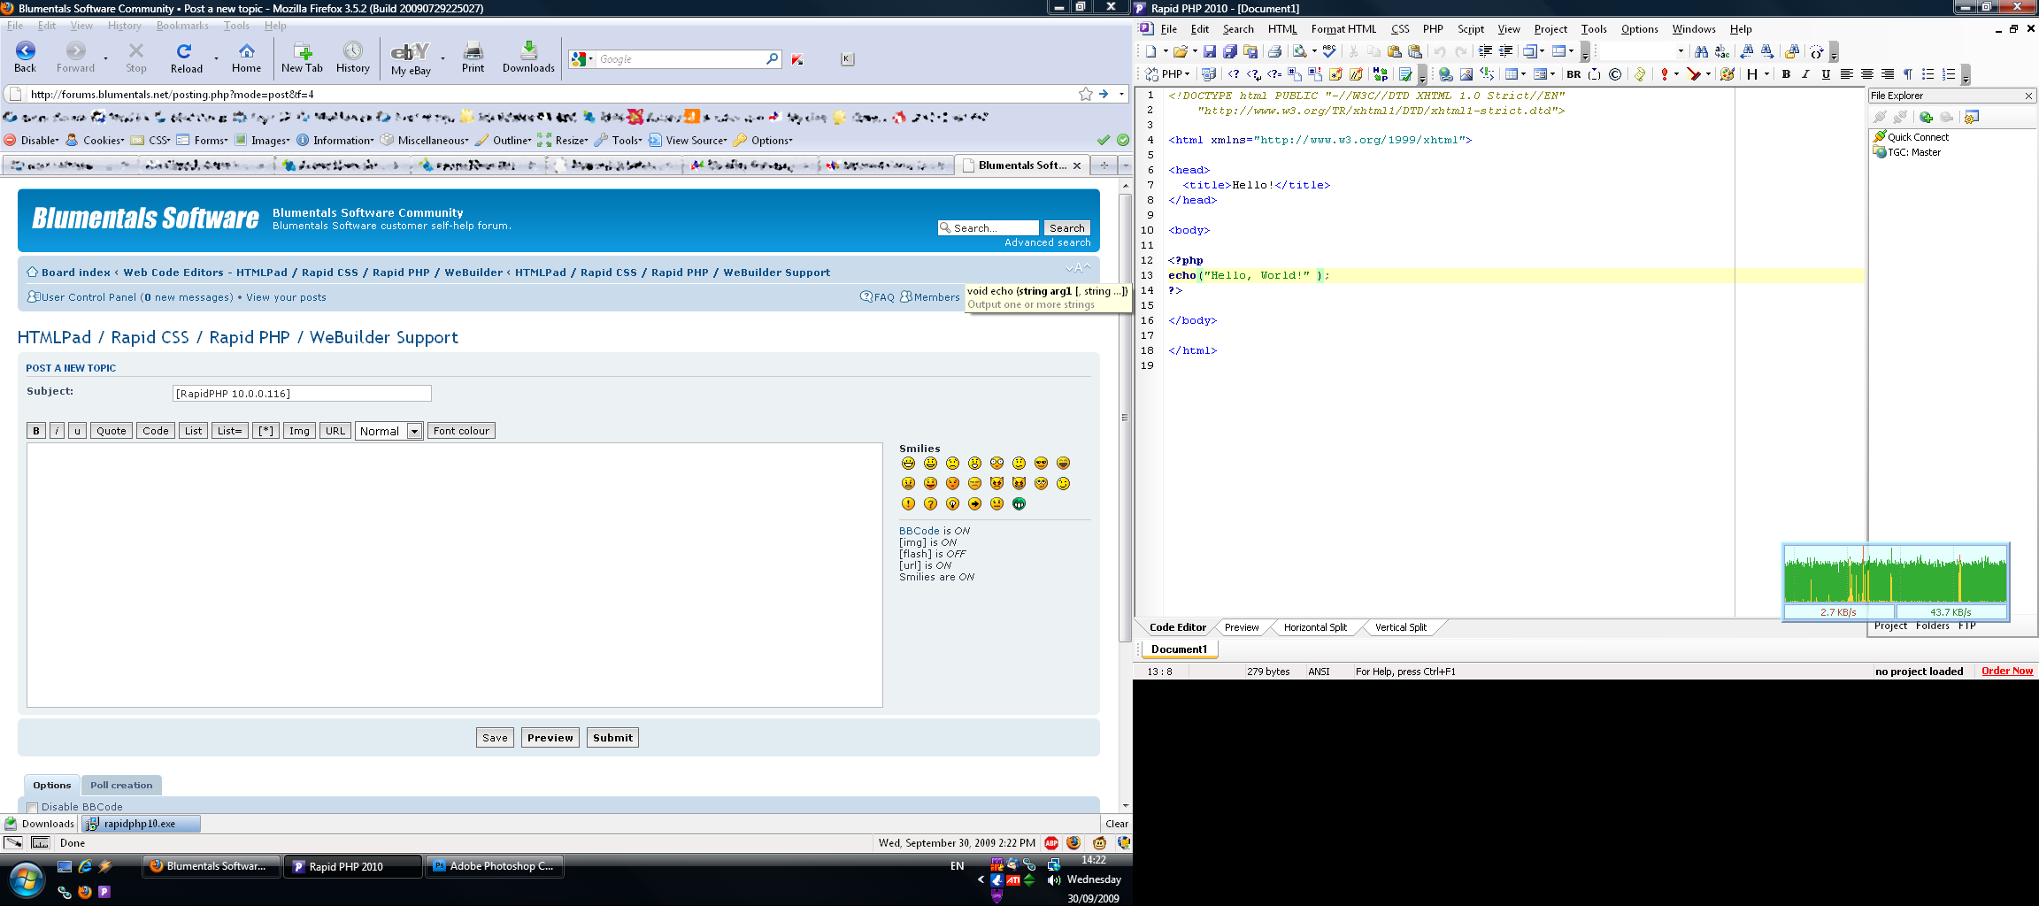
Task: Open the Forms dropdown in Web Developer toolbar
Action: tap(203, 140)
